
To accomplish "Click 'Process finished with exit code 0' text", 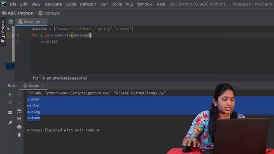I will (x=63, y=130).
